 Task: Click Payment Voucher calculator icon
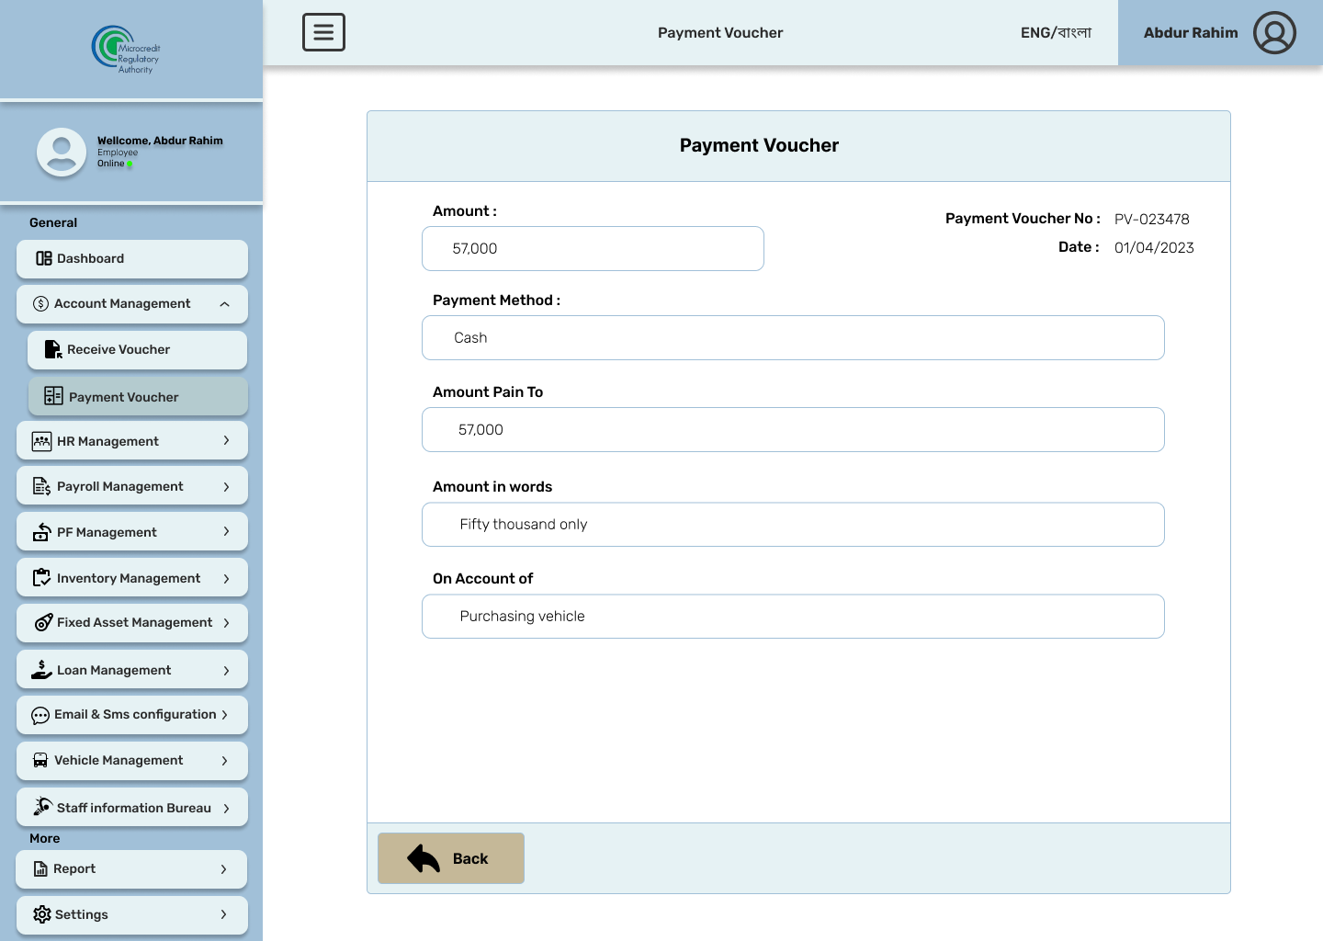(x=53, y=396)
